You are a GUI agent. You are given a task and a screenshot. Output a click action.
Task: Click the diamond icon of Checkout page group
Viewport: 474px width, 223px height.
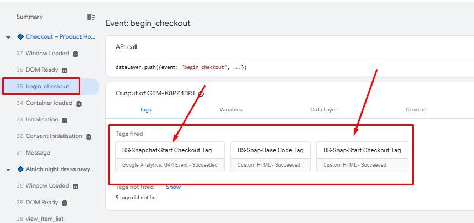tap(21, 37)
